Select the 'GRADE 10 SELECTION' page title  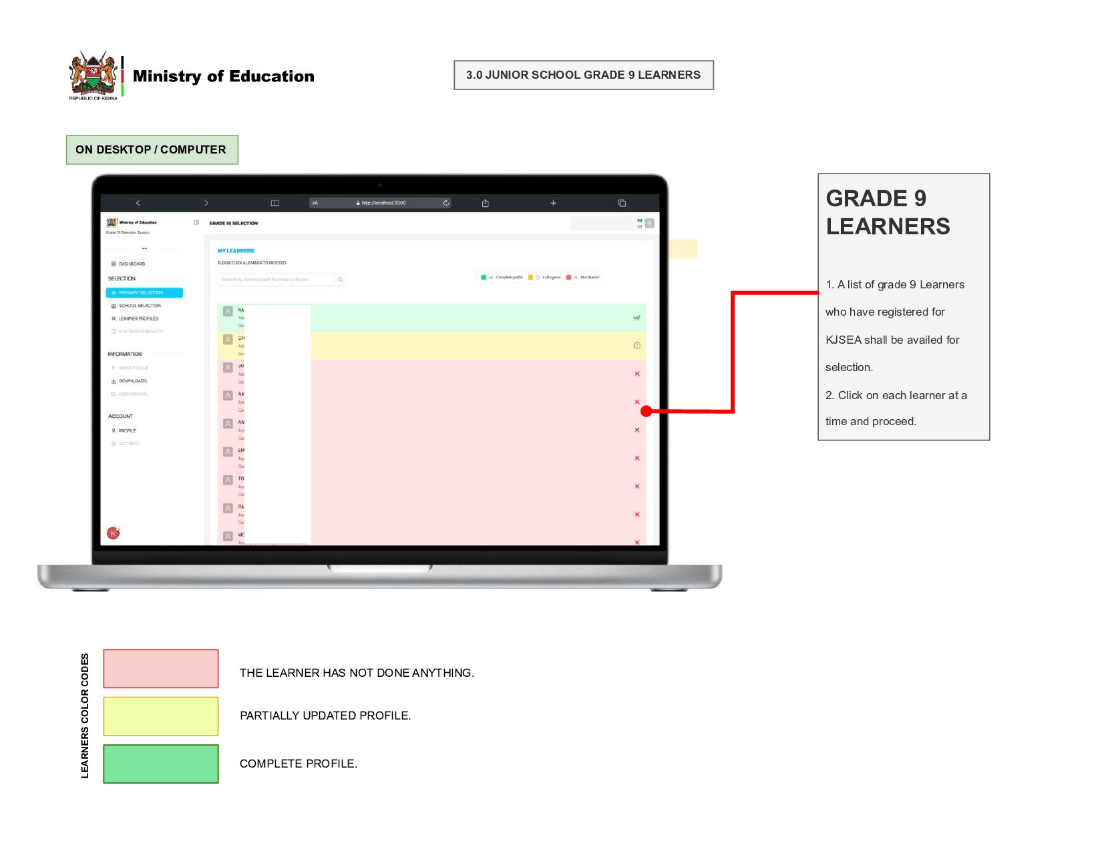233,223
